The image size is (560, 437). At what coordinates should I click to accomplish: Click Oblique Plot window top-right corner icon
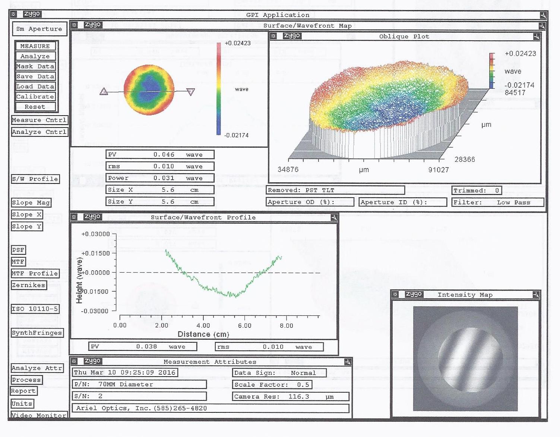536,37
